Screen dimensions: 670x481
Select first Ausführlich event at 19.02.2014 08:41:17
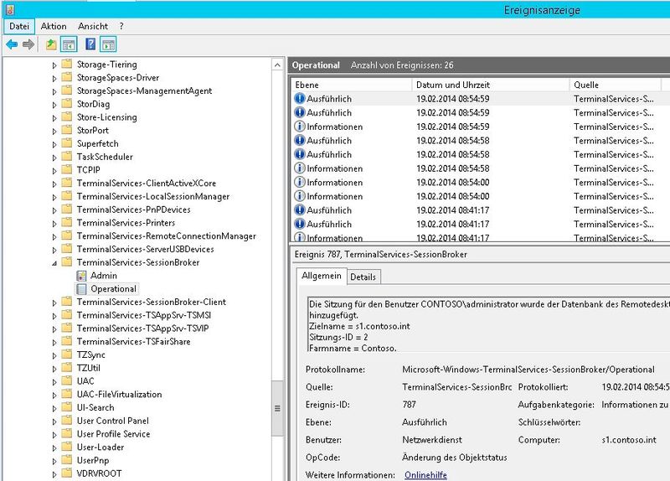pyautogui.click(x=478, y=210)
